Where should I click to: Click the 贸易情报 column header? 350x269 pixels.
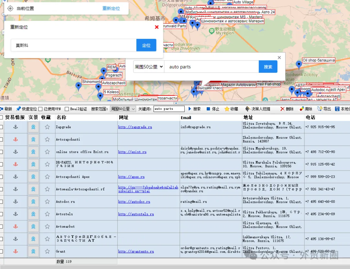point(15,118)
